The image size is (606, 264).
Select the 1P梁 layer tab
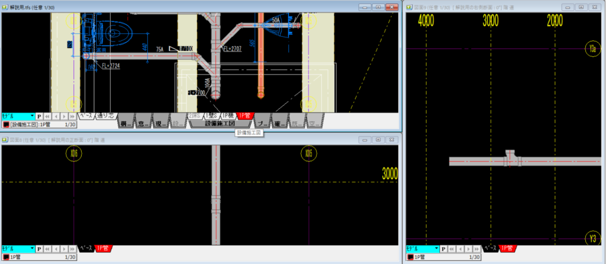click(228, 116)
